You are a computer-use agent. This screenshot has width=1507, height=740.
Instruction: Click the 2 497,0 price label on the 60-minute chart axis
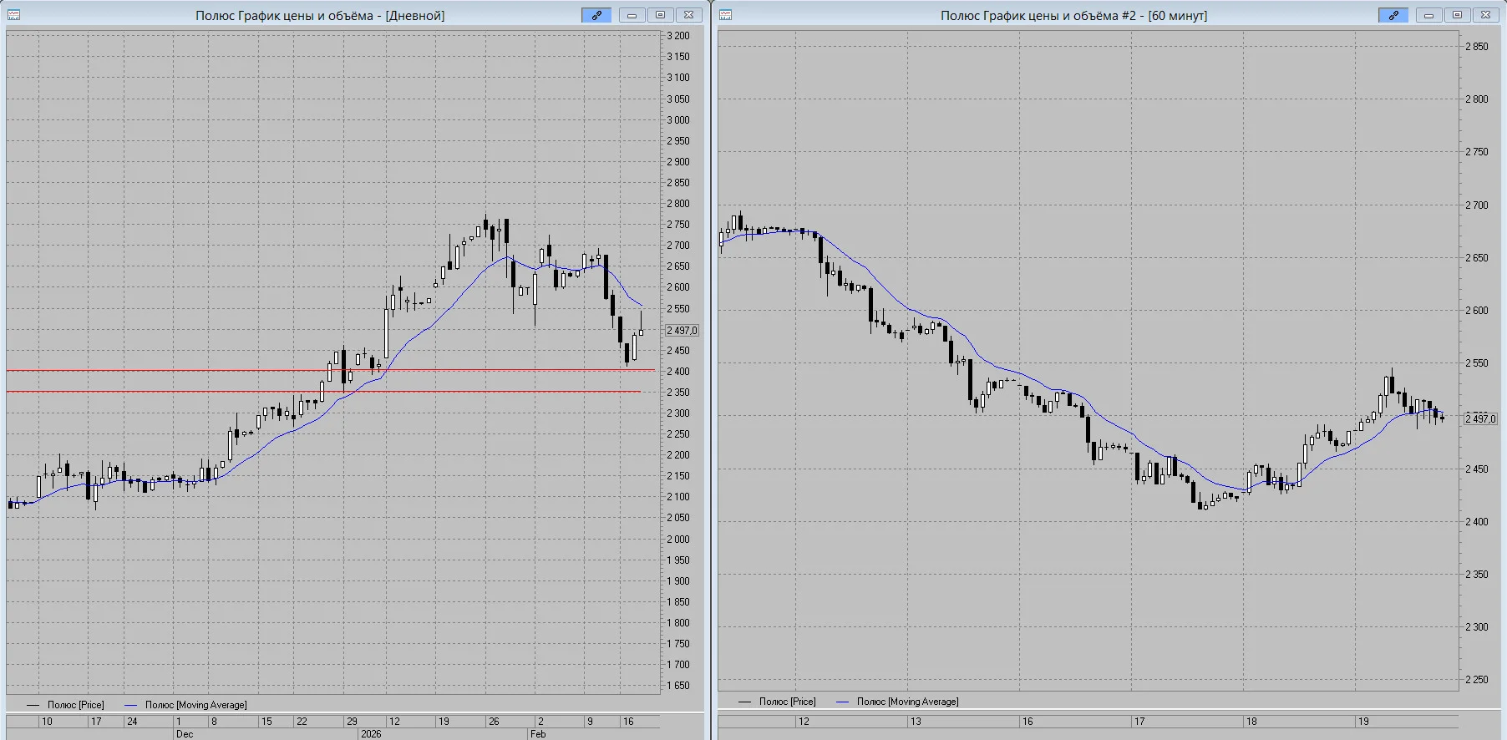pyautogui.click(x=1480, y=418)
